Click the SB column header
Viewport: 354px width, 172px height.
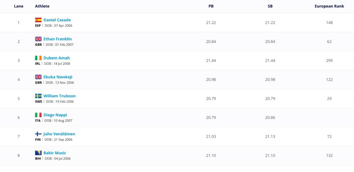pos(270,6)
